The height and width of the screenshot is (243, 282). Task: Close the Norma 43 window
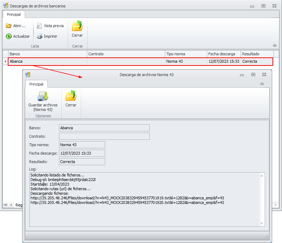tap(264, 74)
